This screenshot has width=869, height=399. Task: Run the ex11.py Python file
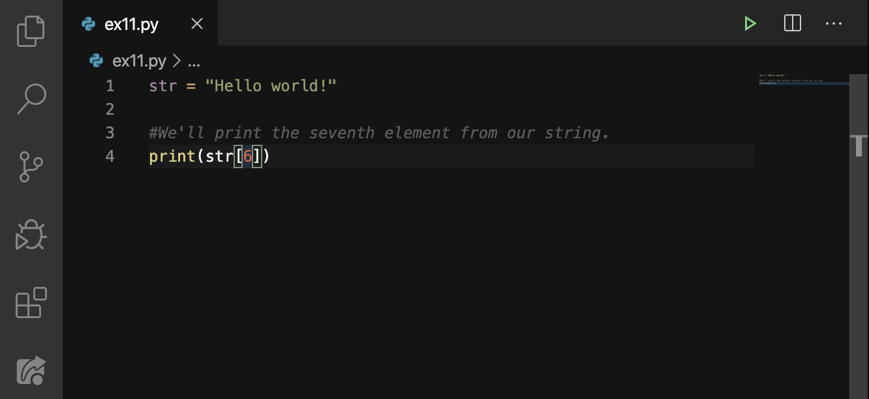tap(750, 23)
